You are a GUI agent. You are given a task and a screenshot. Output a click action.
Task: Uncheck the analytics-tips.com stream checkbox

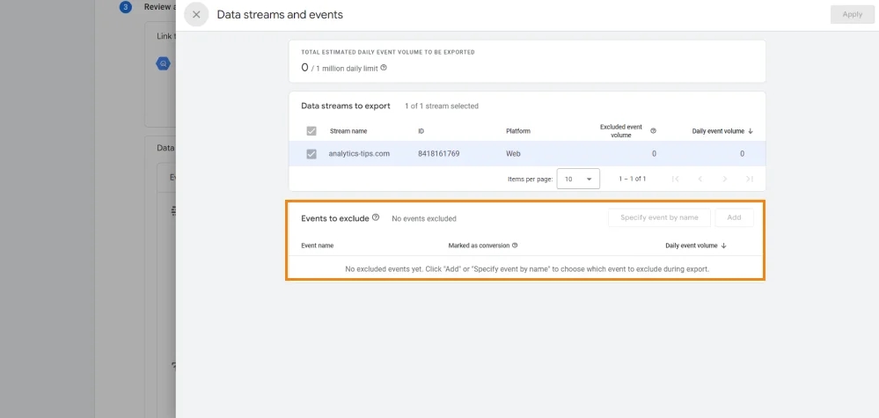pyautogui.click(x=311, y=153)
